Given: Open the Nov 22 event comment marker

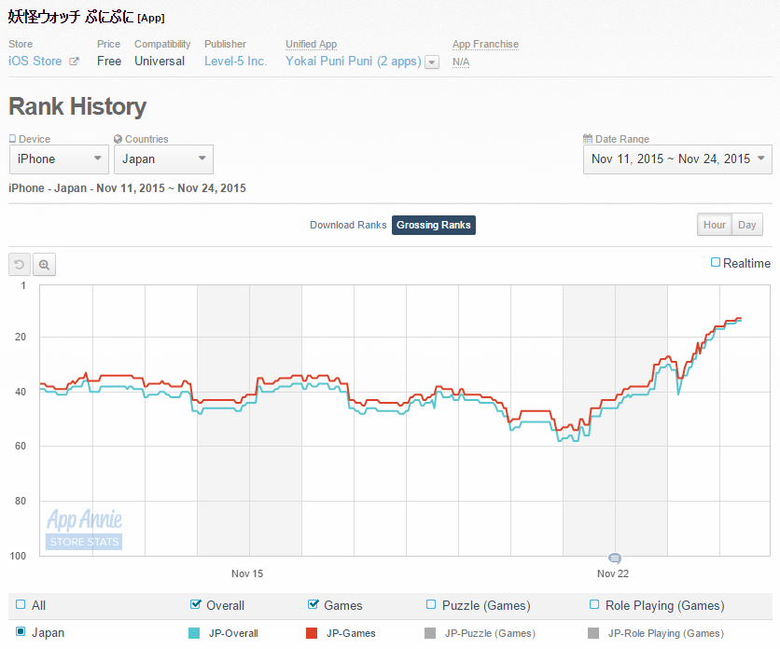Looking at the screenshot, I should pyautogui.click(x=615, y=558).
